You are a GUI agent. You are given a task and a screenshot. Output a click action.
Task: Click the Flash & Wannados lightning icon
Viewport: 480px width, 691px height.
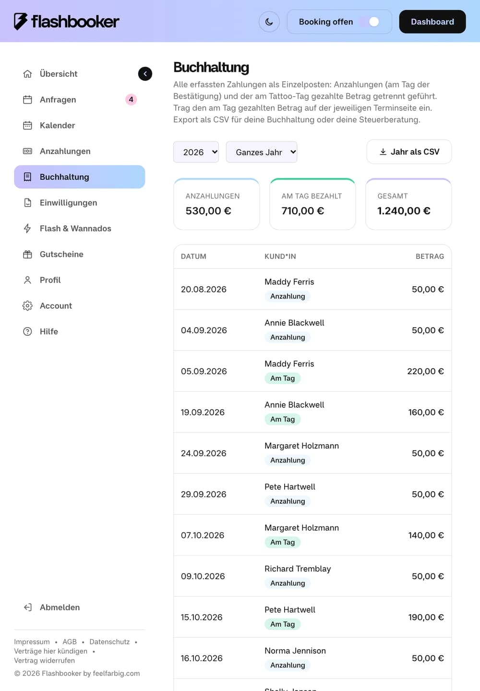click(x=27, y=229)
